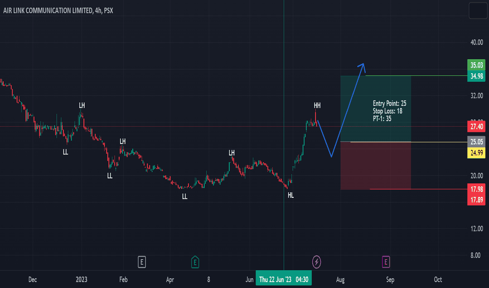Click the 34.98 target price label
Screen dimensions: 489x288
pyautogui.click(x=476, y=76)
